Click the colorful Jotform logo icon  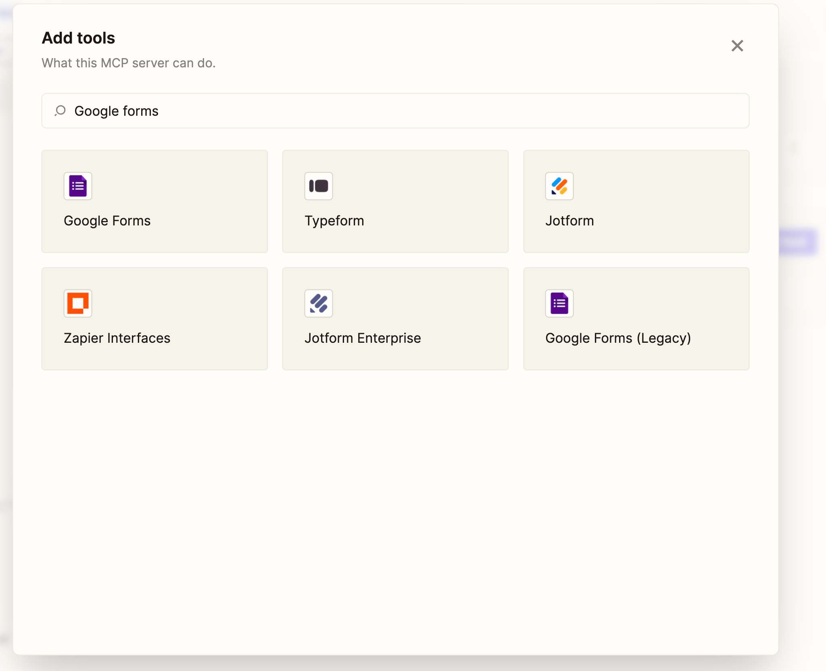pos(559,186)
